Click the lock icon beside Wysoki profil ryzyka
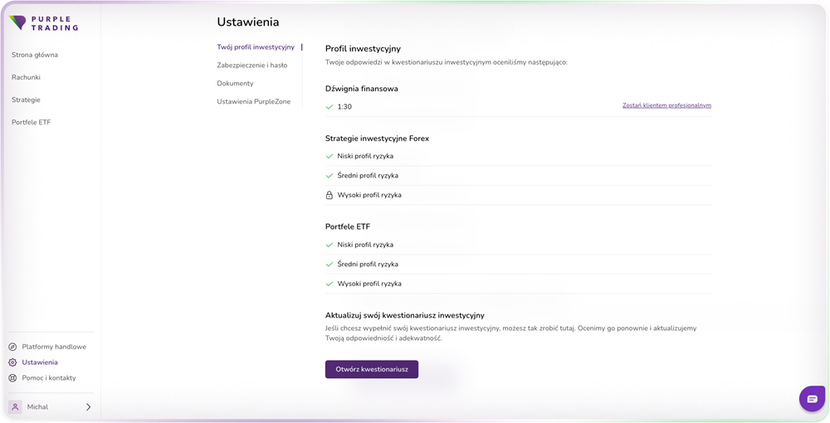 (x=330, y=195)
